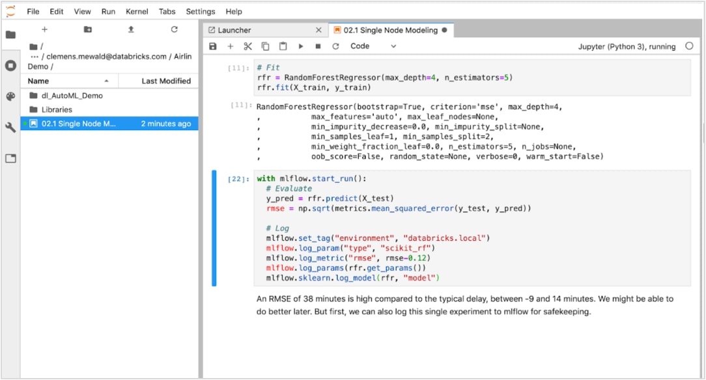Save the notebook with the toolbar disk icon
The height and width of the screenshot is (380, 706).
coord(212,46)
